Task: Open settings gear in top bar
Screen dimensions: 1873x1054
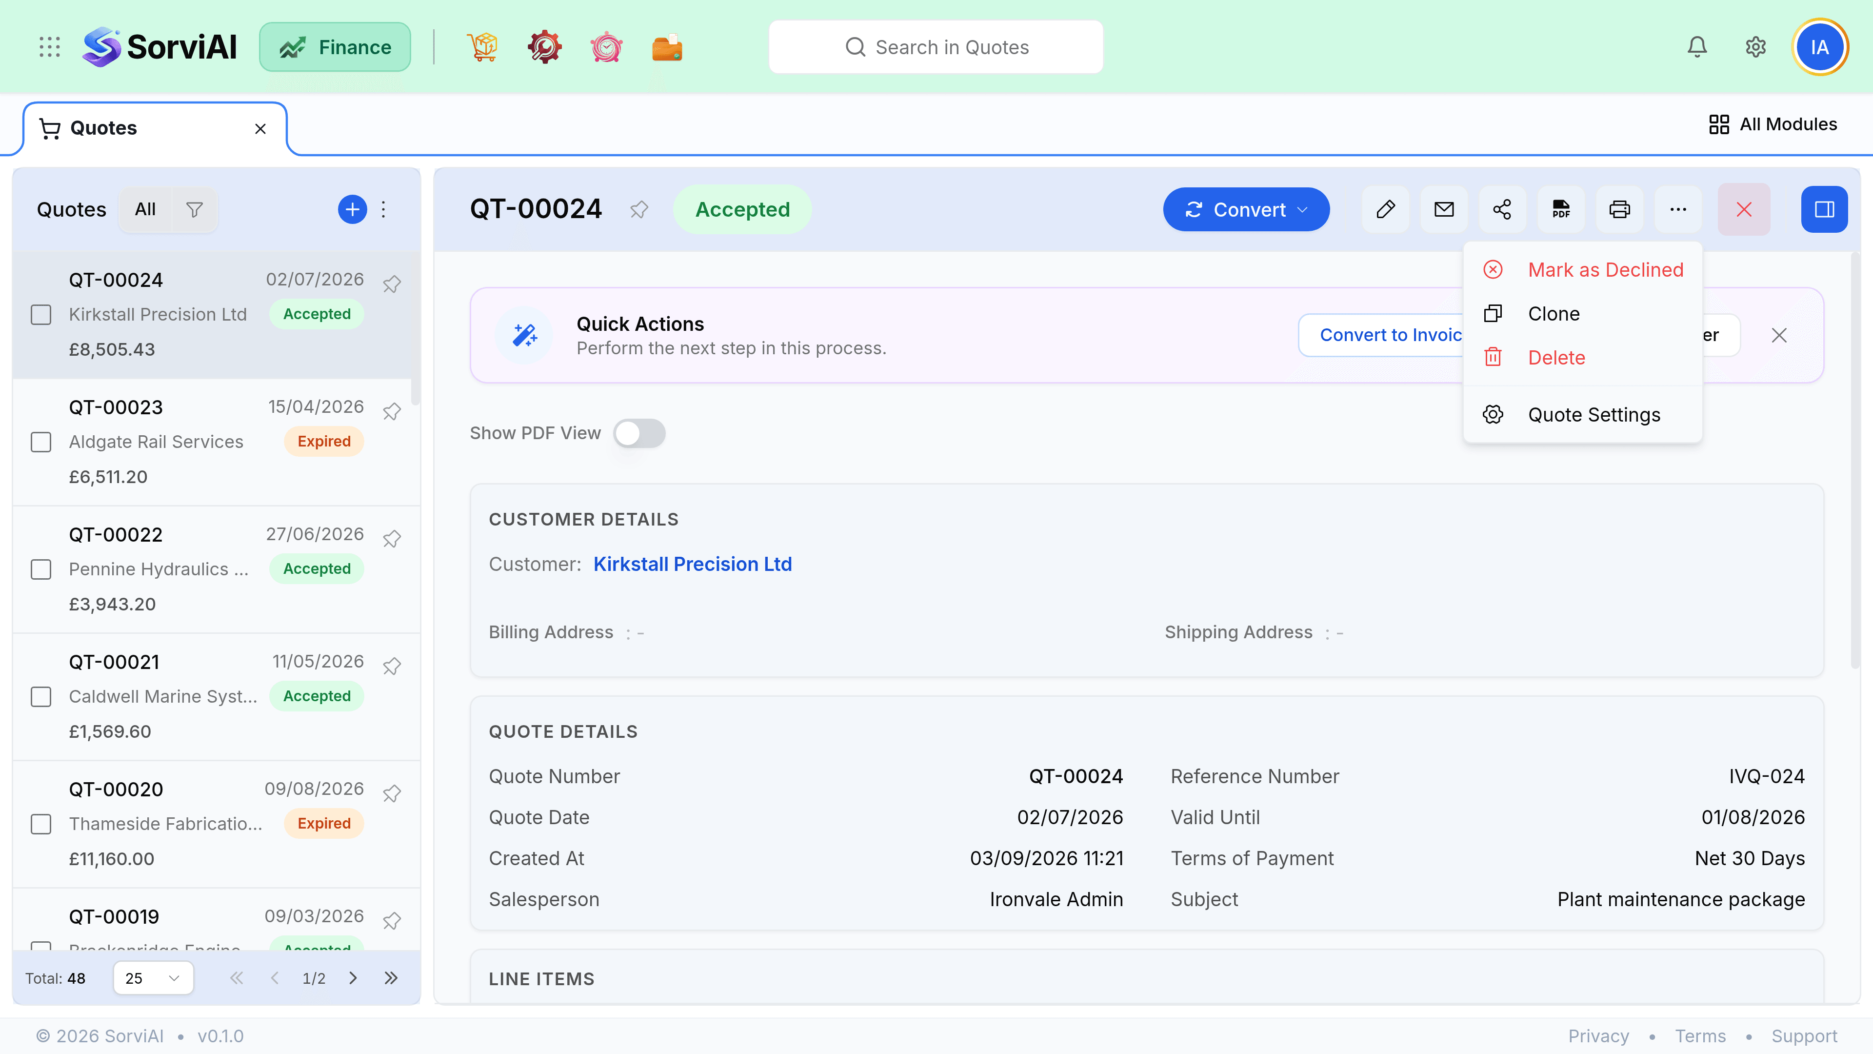Action: tap(1756, 47)
